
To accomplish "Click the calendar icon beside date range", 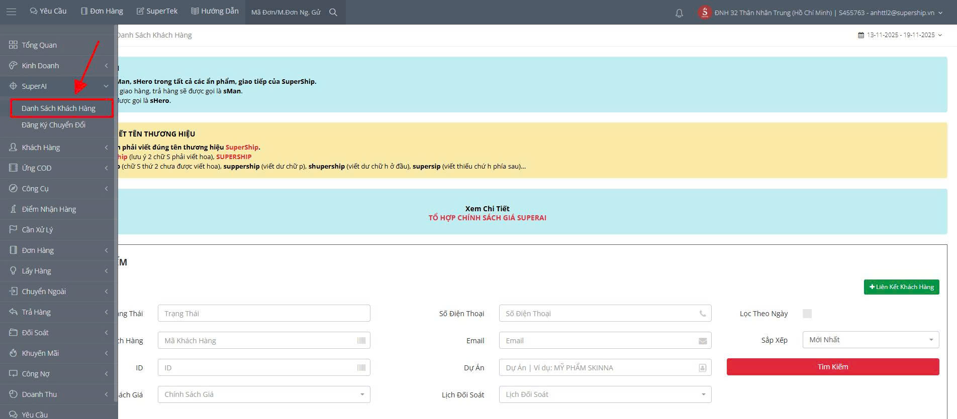I will point(861,35).
